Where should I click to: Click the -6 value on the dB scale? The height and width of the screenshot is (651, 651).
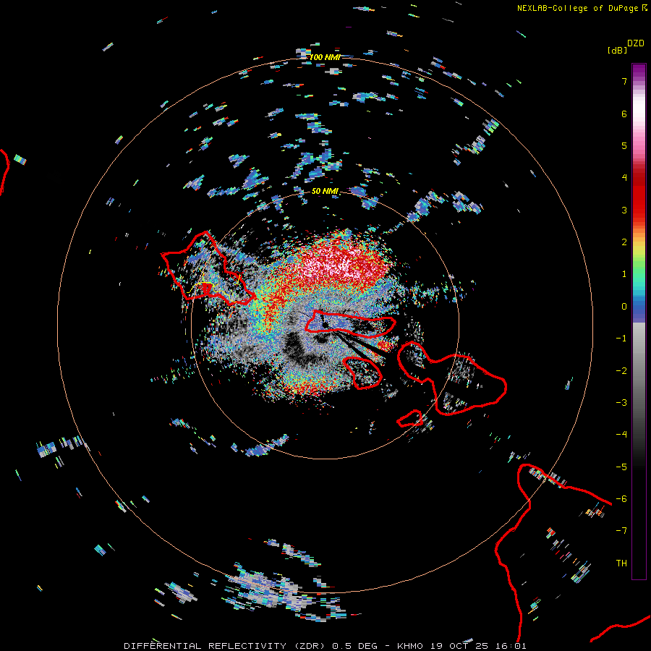point(621,499)
